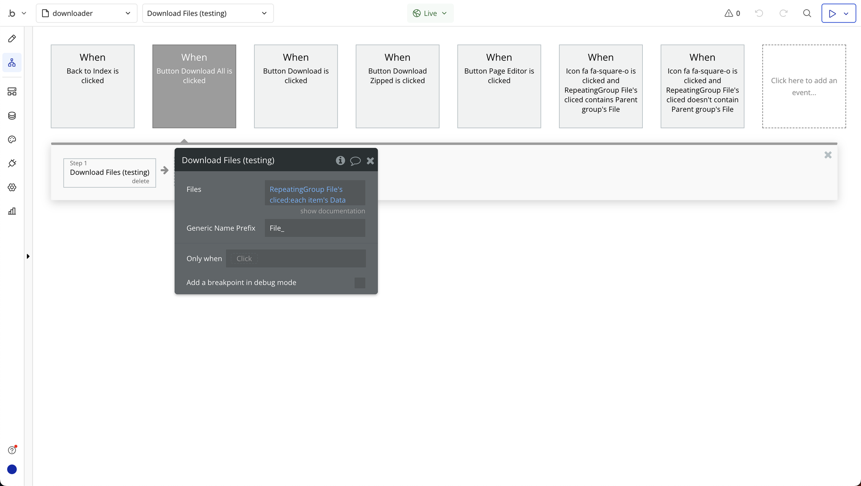Delete Step 1 Download Files action

coord(140,181)
